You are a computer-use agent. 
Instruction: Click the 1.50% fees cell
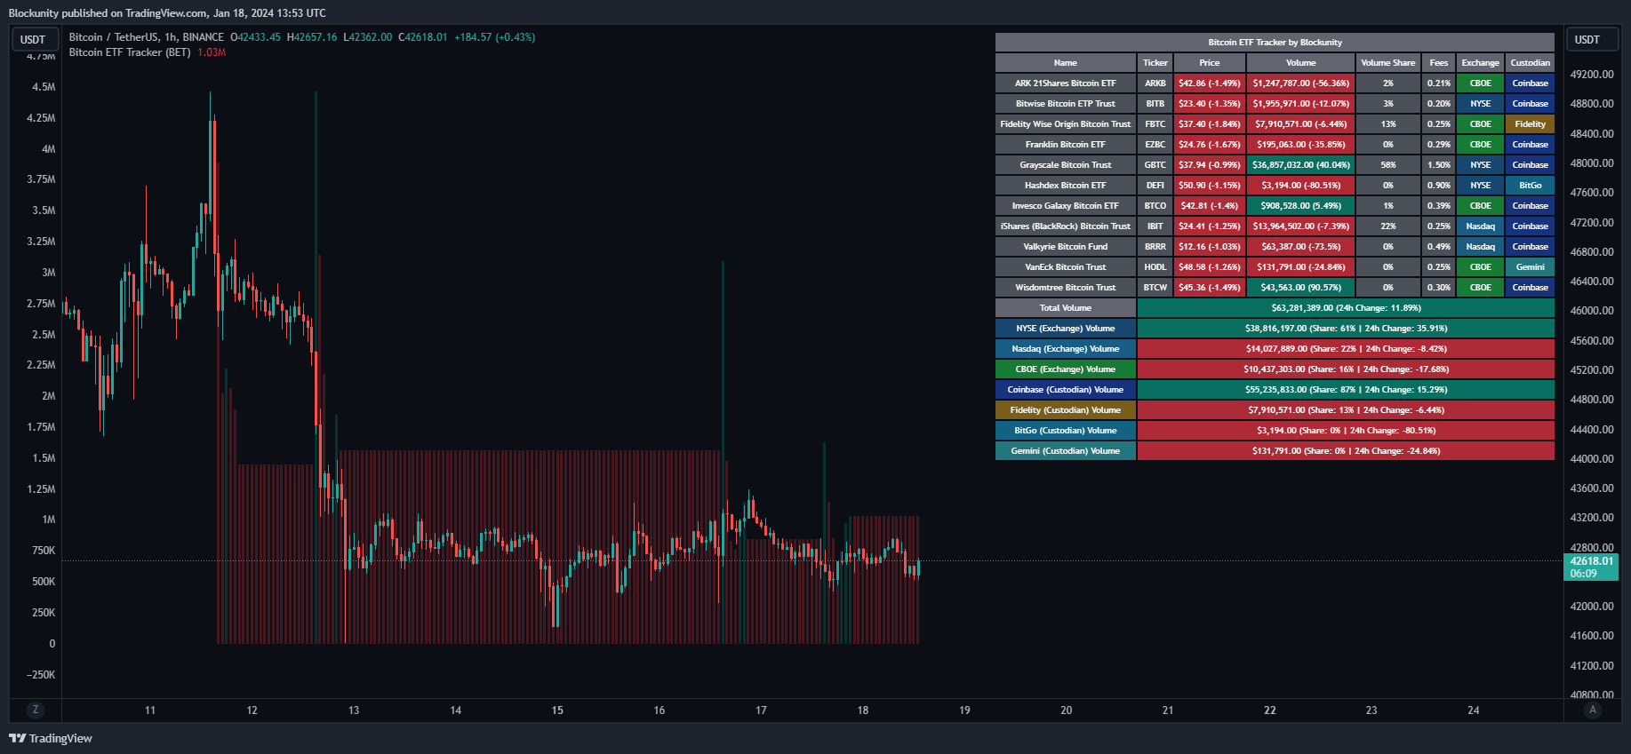coord(1439,165)
